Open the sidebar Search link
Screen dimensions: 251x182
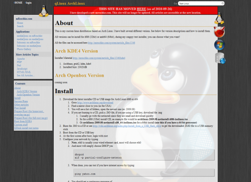[x=20, y=26]
